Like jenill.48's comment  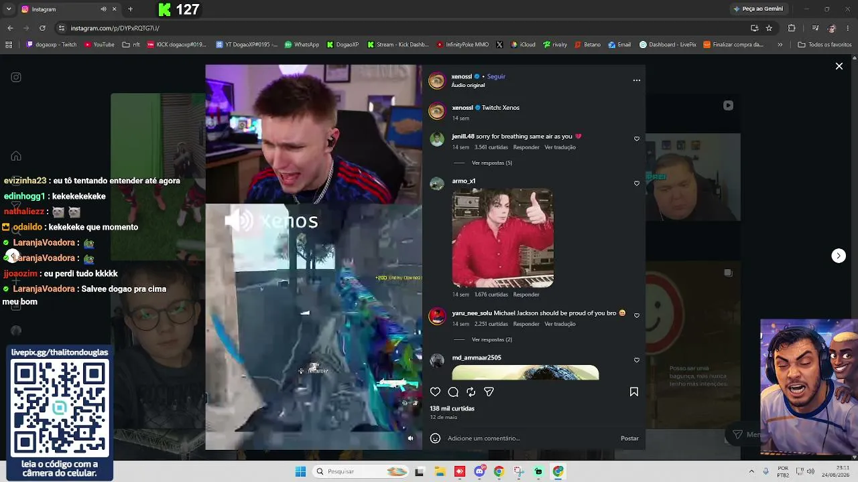pyautogui.click(x=637, y=139)
